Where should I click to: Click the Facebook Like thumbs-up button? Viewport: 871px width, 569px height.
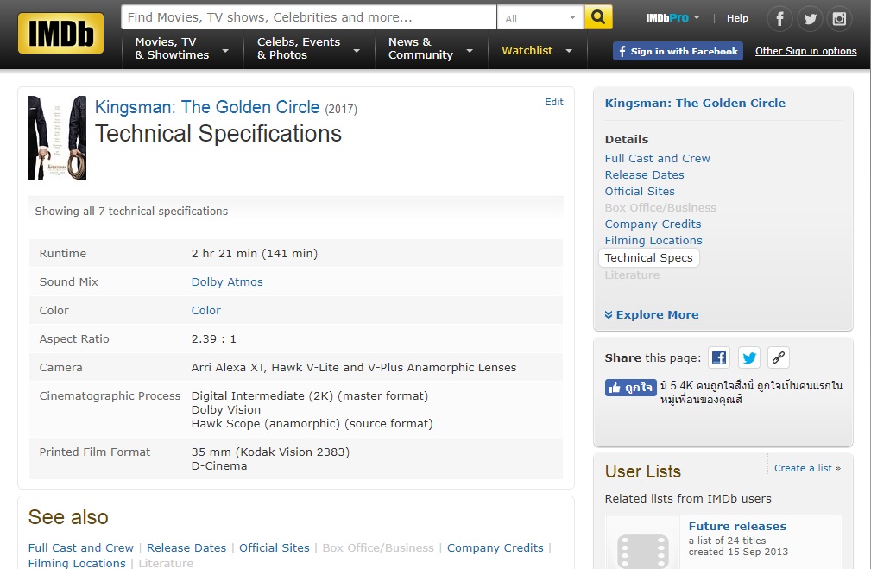(x=630, y=388)
